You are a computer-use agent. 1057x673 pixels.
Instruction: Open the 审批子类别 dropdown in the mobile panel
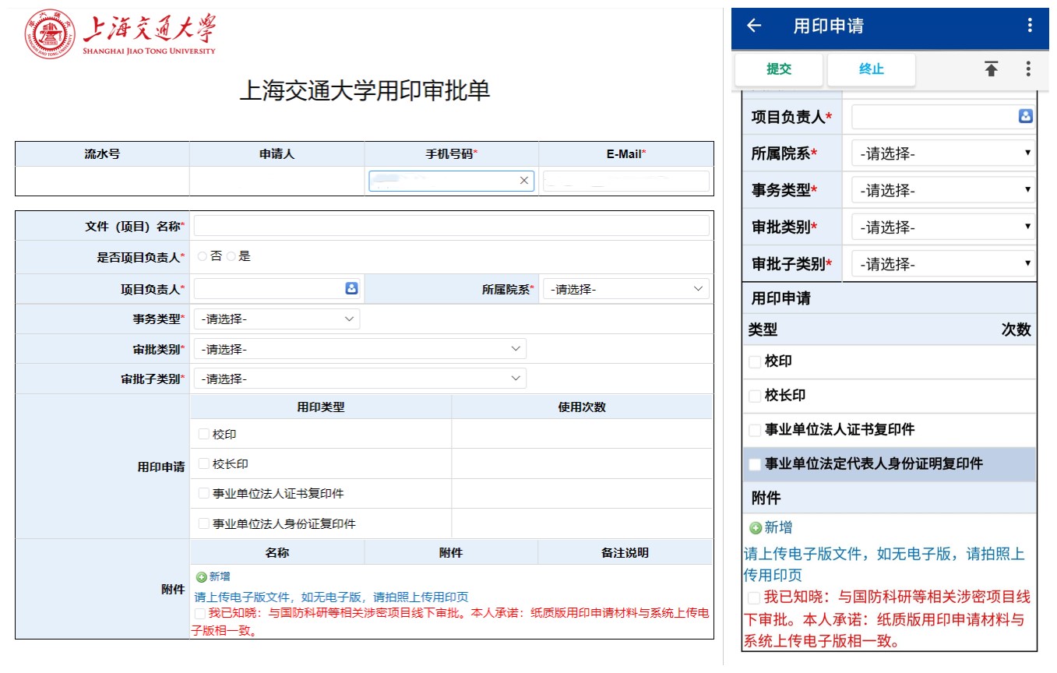tap(943, 264)
